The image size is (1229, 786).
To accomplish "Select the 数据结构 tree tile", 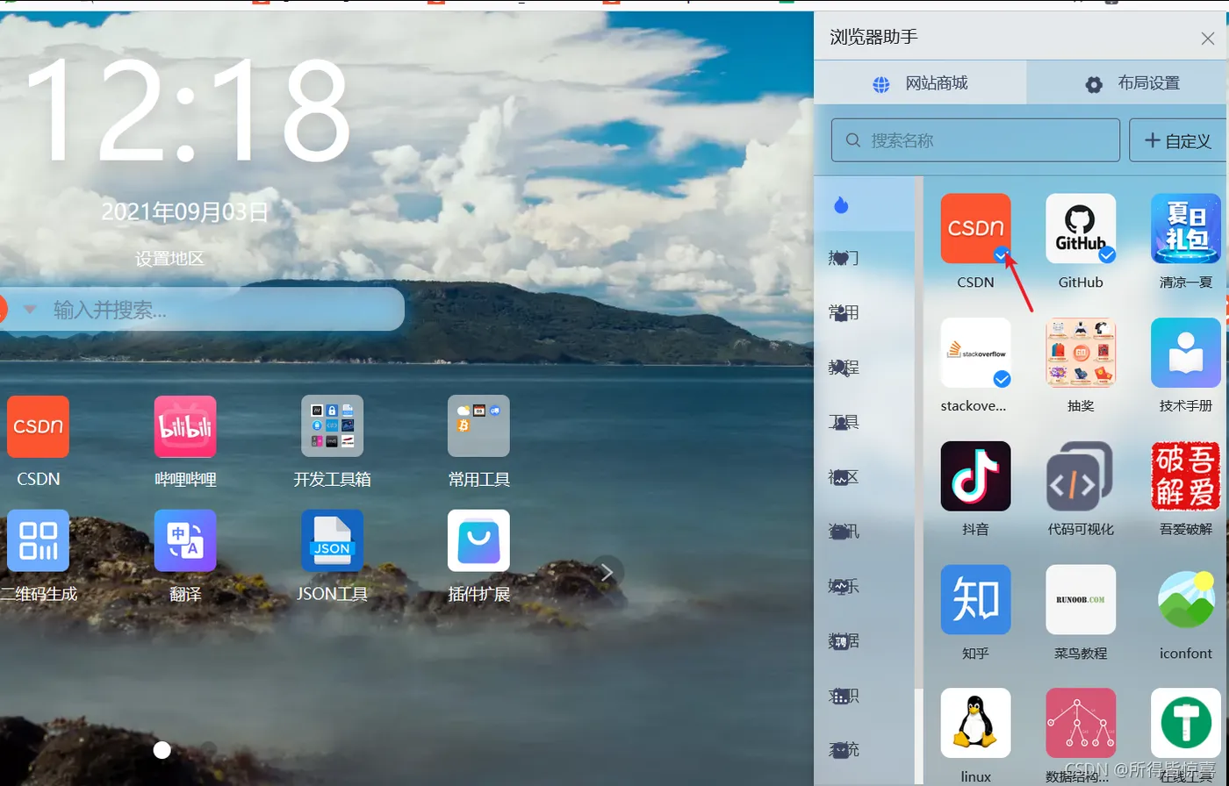I will point(1081,723).
